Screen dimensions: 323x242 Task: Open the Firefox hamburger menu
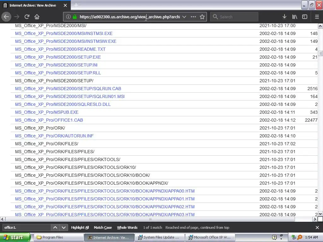pos(317,17)
